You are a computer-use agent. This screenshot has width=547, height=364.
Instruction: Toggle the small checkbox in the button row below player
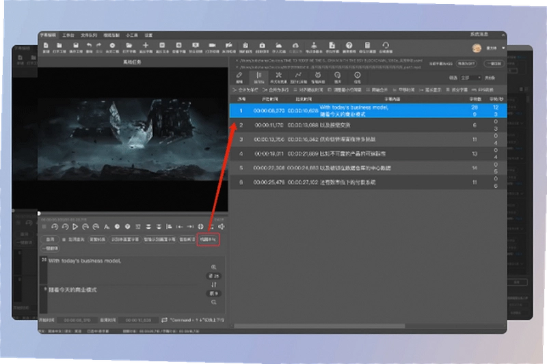64,240
